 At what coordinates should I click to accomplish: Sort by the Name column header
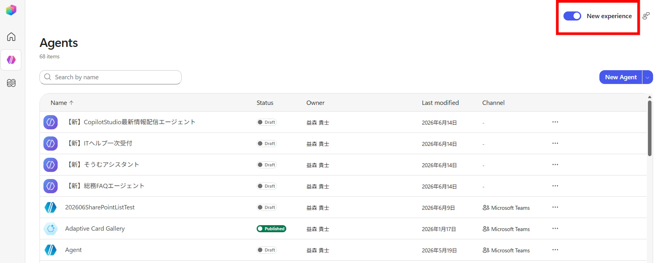coord(62,103)
